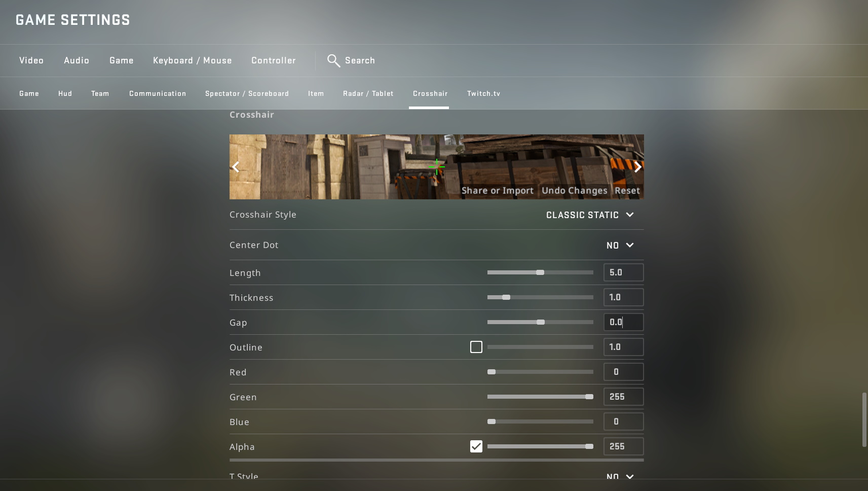The image size is (868, 491).
Task: Open the Center Dot dropdown
Action: 620,245
